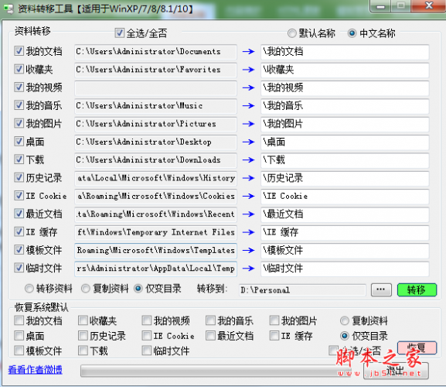This screenshot has width=446, height=387.
Task: Click the \临时文件 destination name field
Action: coord(345,269)
